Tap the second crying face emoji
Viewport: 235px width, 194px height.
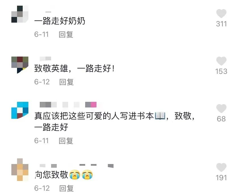click(87, 174)
